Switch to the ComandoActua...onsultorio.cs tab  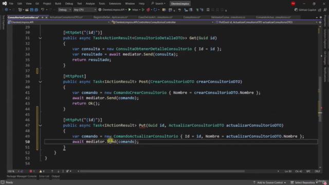[273, 17]
